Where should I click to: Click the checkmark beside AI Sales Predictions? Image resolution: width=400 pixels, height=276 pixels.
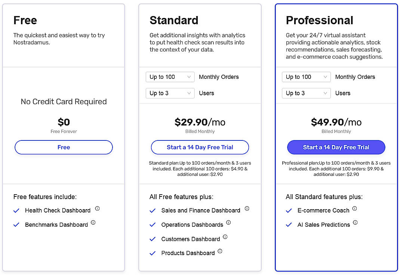coord(289,224)
